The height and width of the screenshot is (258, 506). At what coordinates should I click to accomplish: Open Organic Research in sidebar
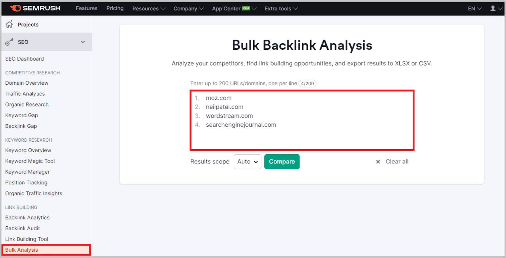click(27, 104)
